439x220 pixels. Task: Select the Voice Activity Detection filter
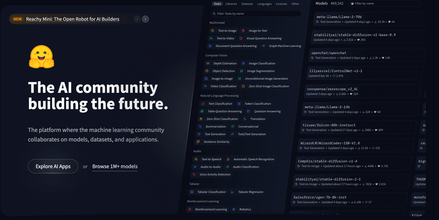[212, 174]
